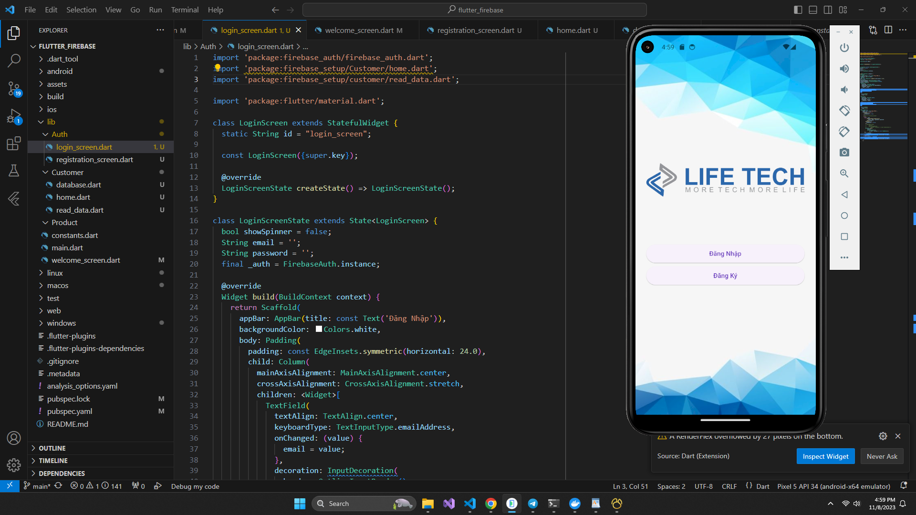
Task: Expand the android folder
Action: pos(60,71)
